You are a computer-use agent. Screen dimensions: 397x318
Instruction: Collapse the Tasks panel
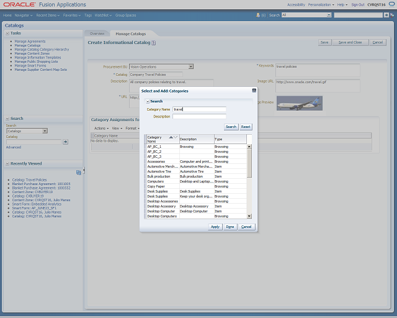[7, 33]
